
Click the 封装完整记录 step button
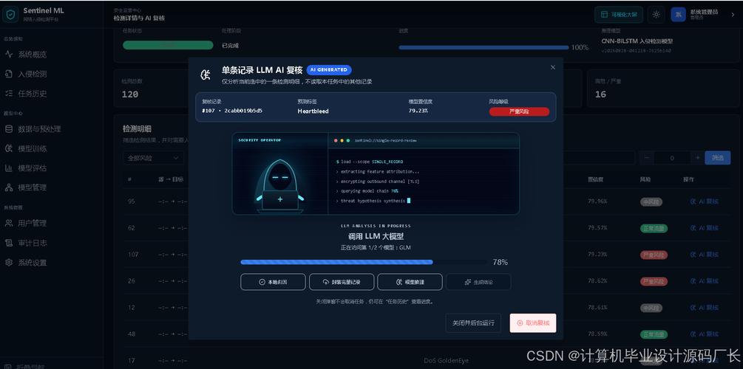(342, 282)
